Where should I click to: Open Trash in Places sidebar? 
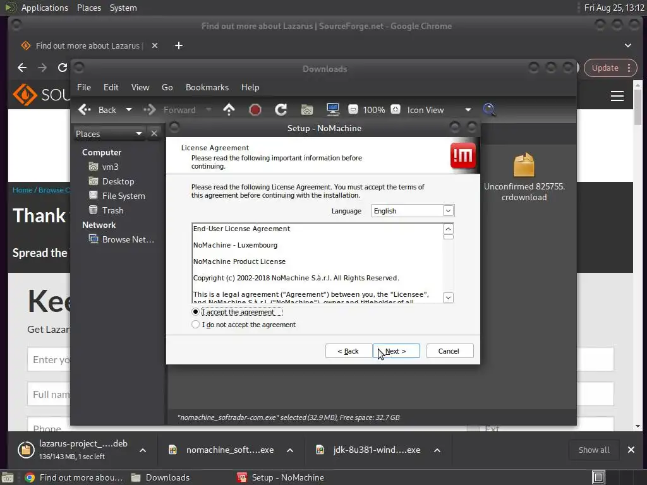click(106, 210)
